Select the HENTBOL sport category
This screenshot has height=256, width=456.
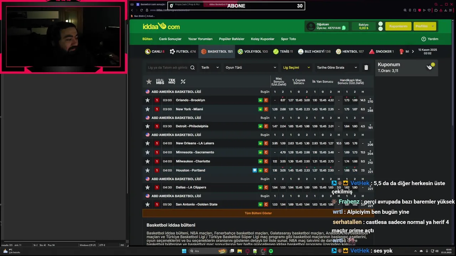point(349,52)
